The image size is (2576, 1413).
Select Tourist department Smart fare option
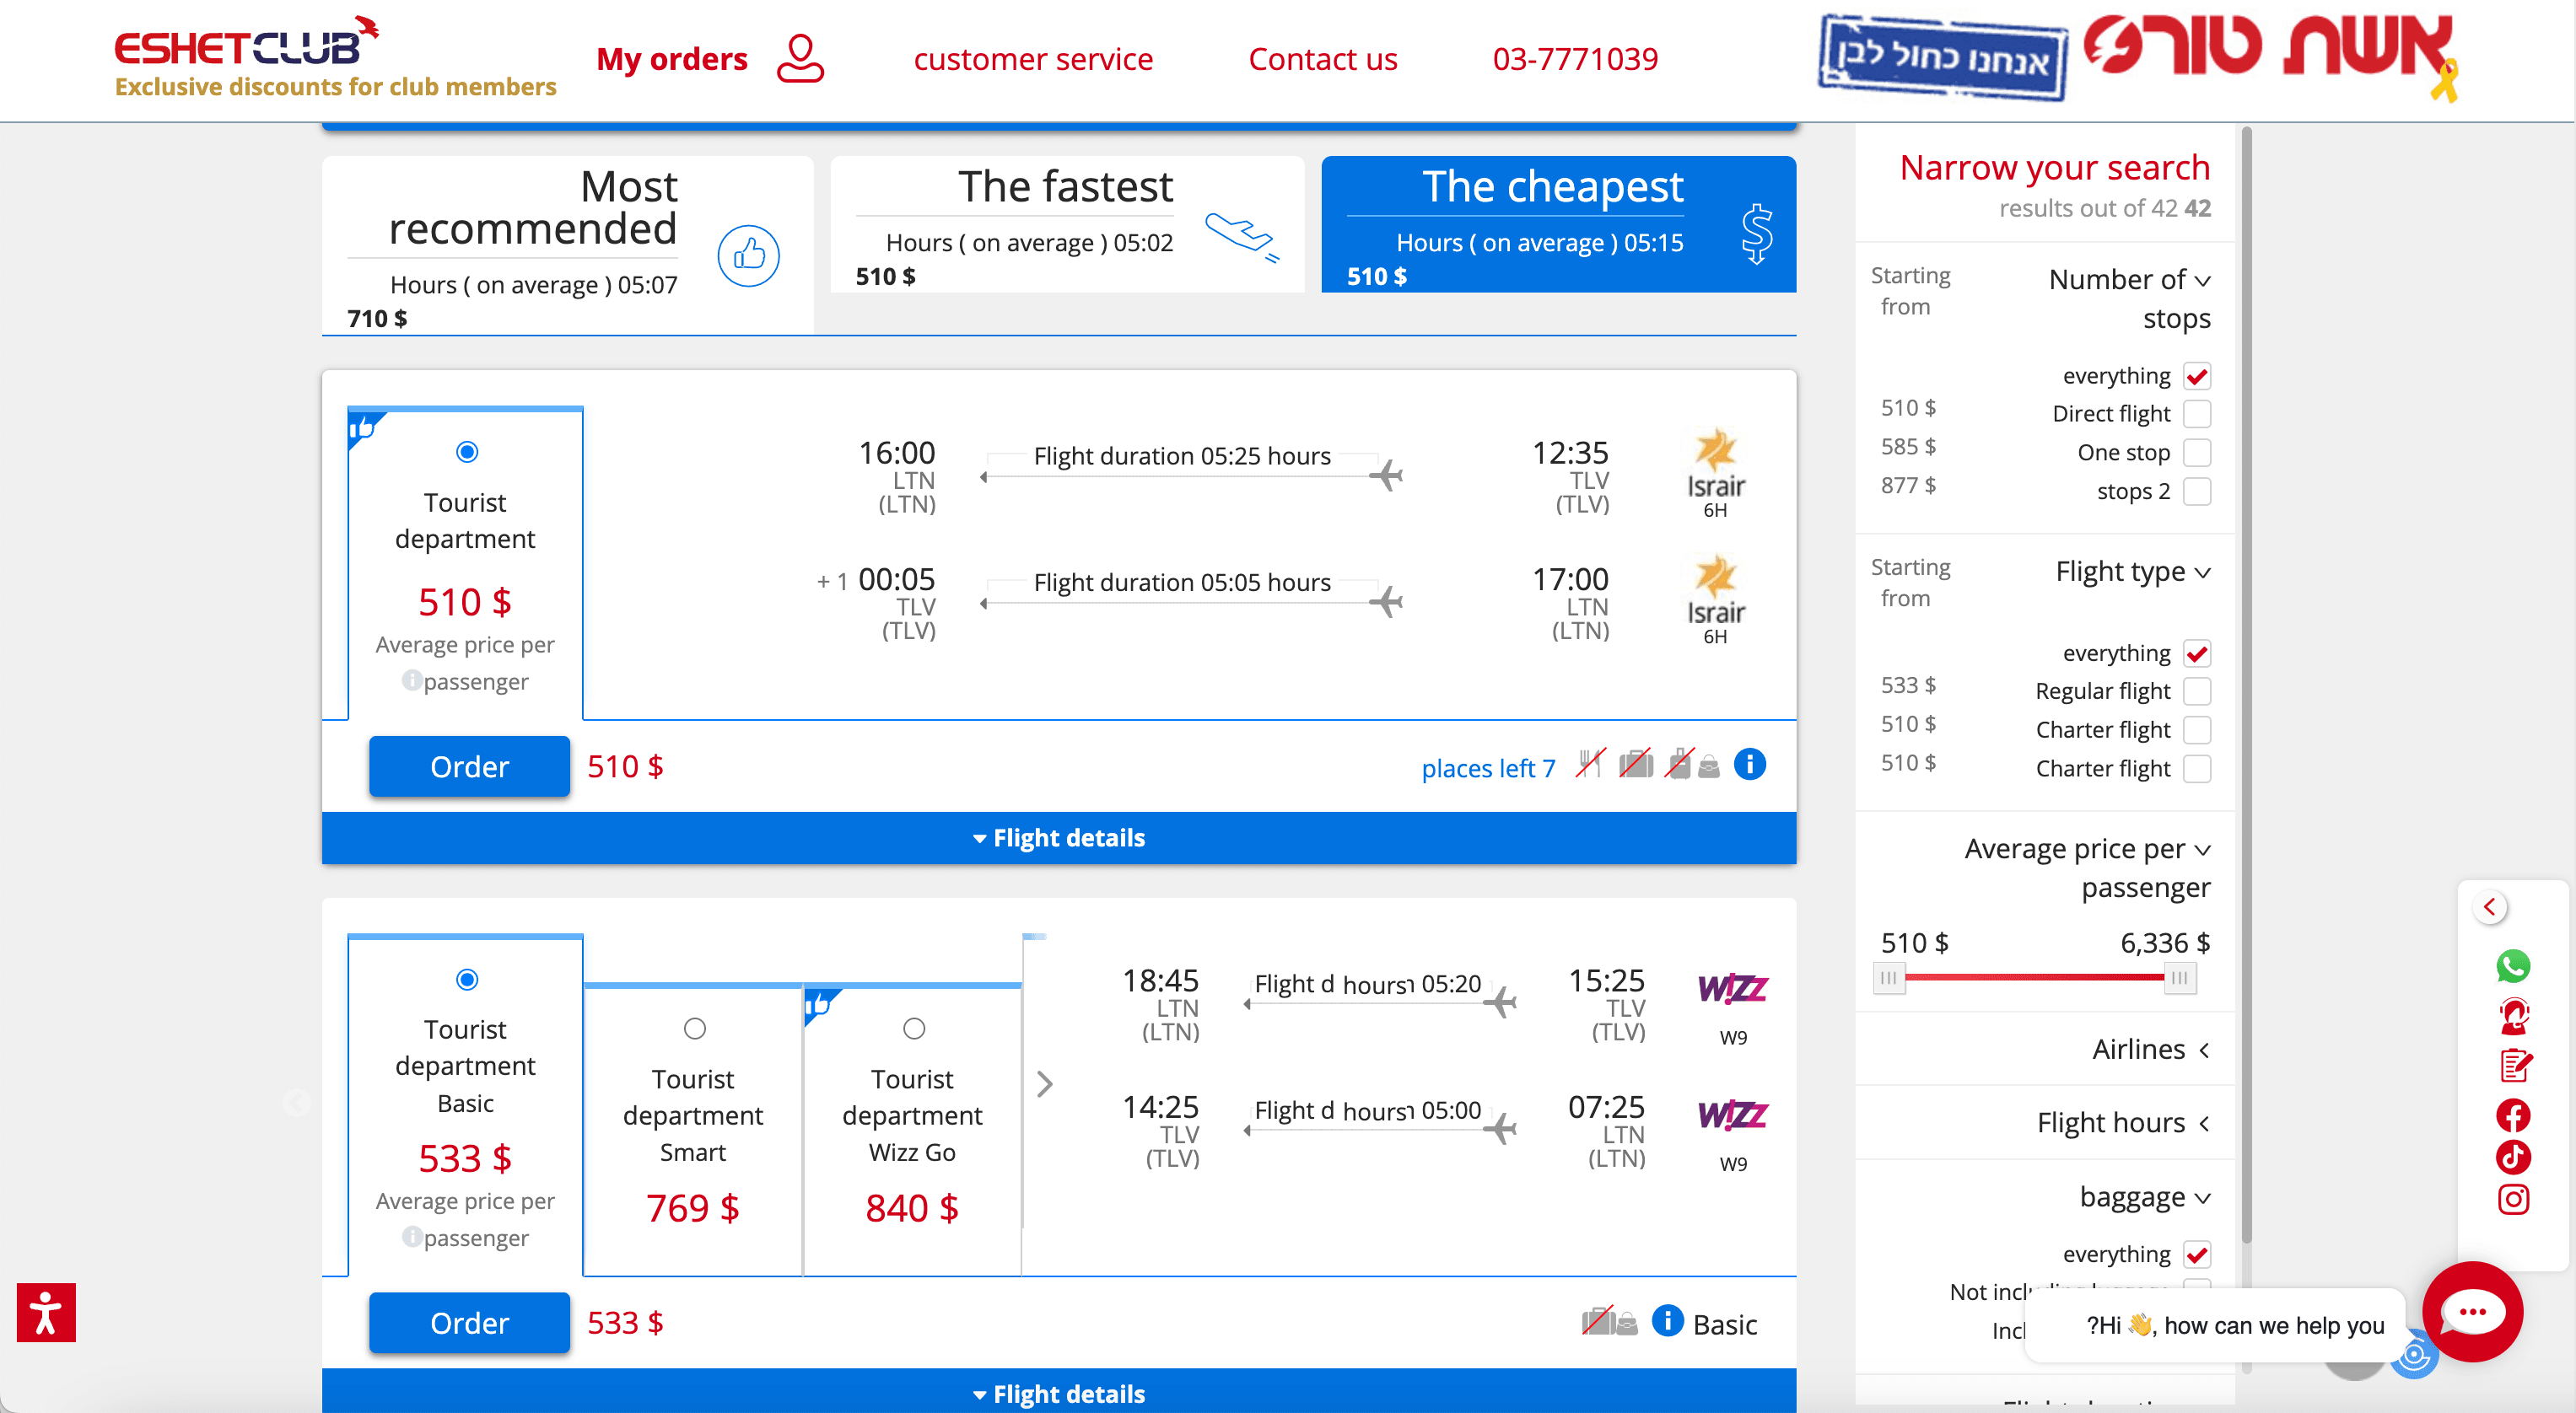click(x=693, y=1029)
